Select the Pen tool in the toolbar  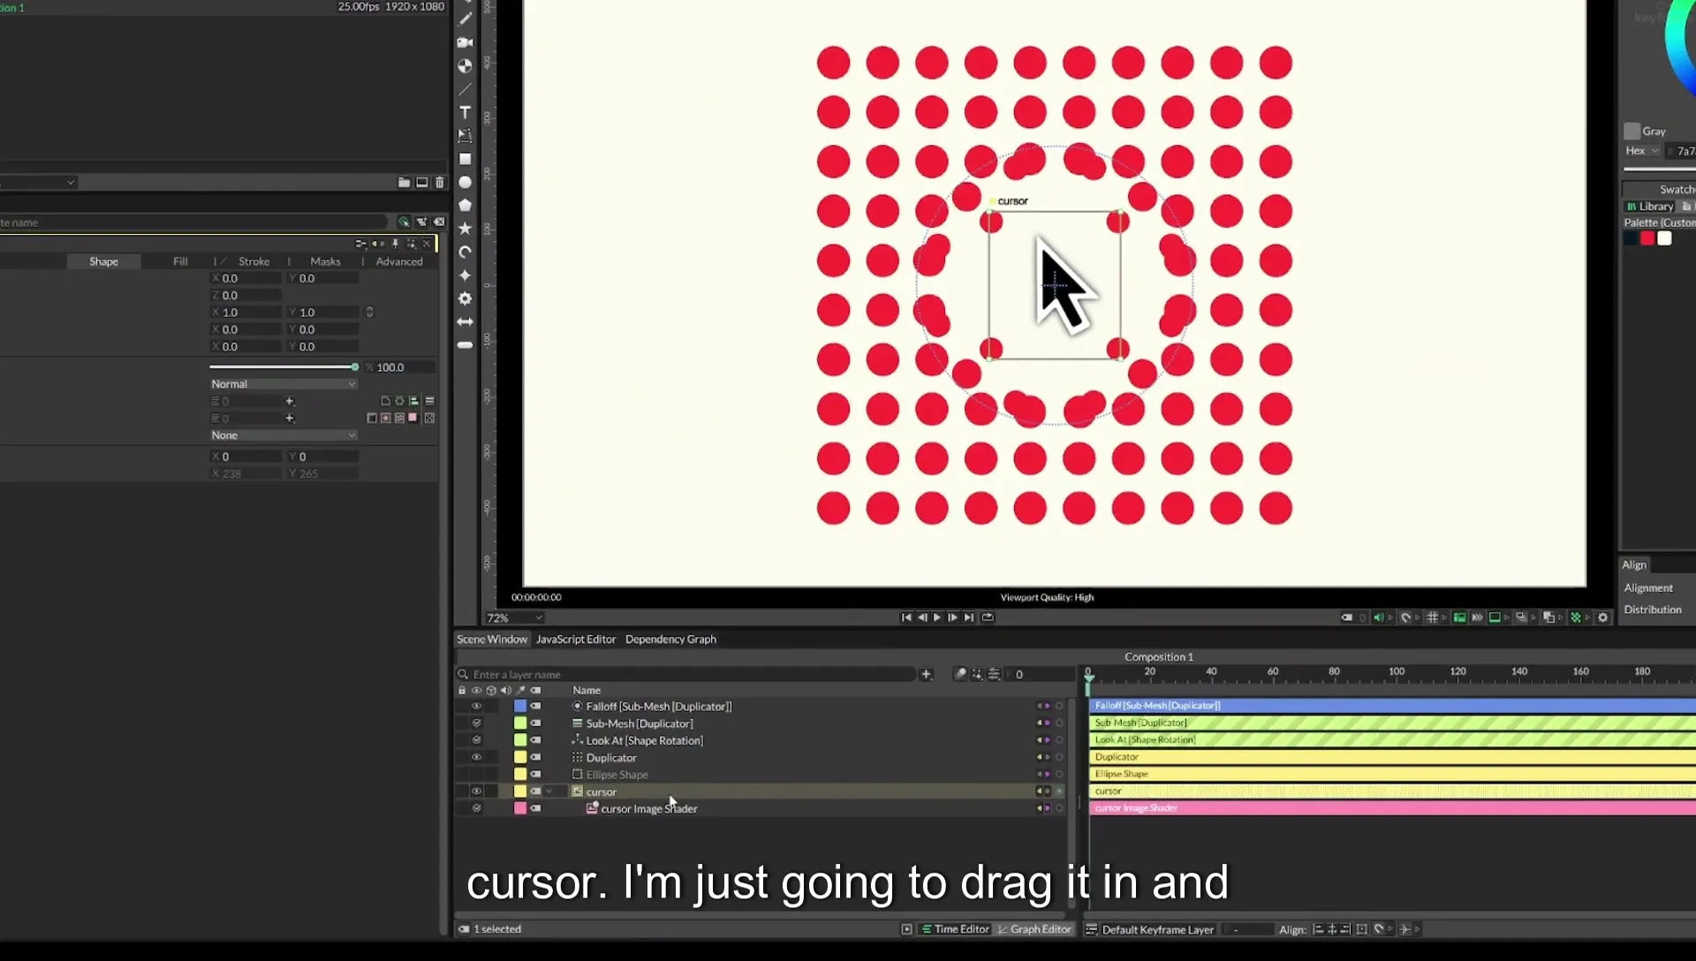click(465, 19)
